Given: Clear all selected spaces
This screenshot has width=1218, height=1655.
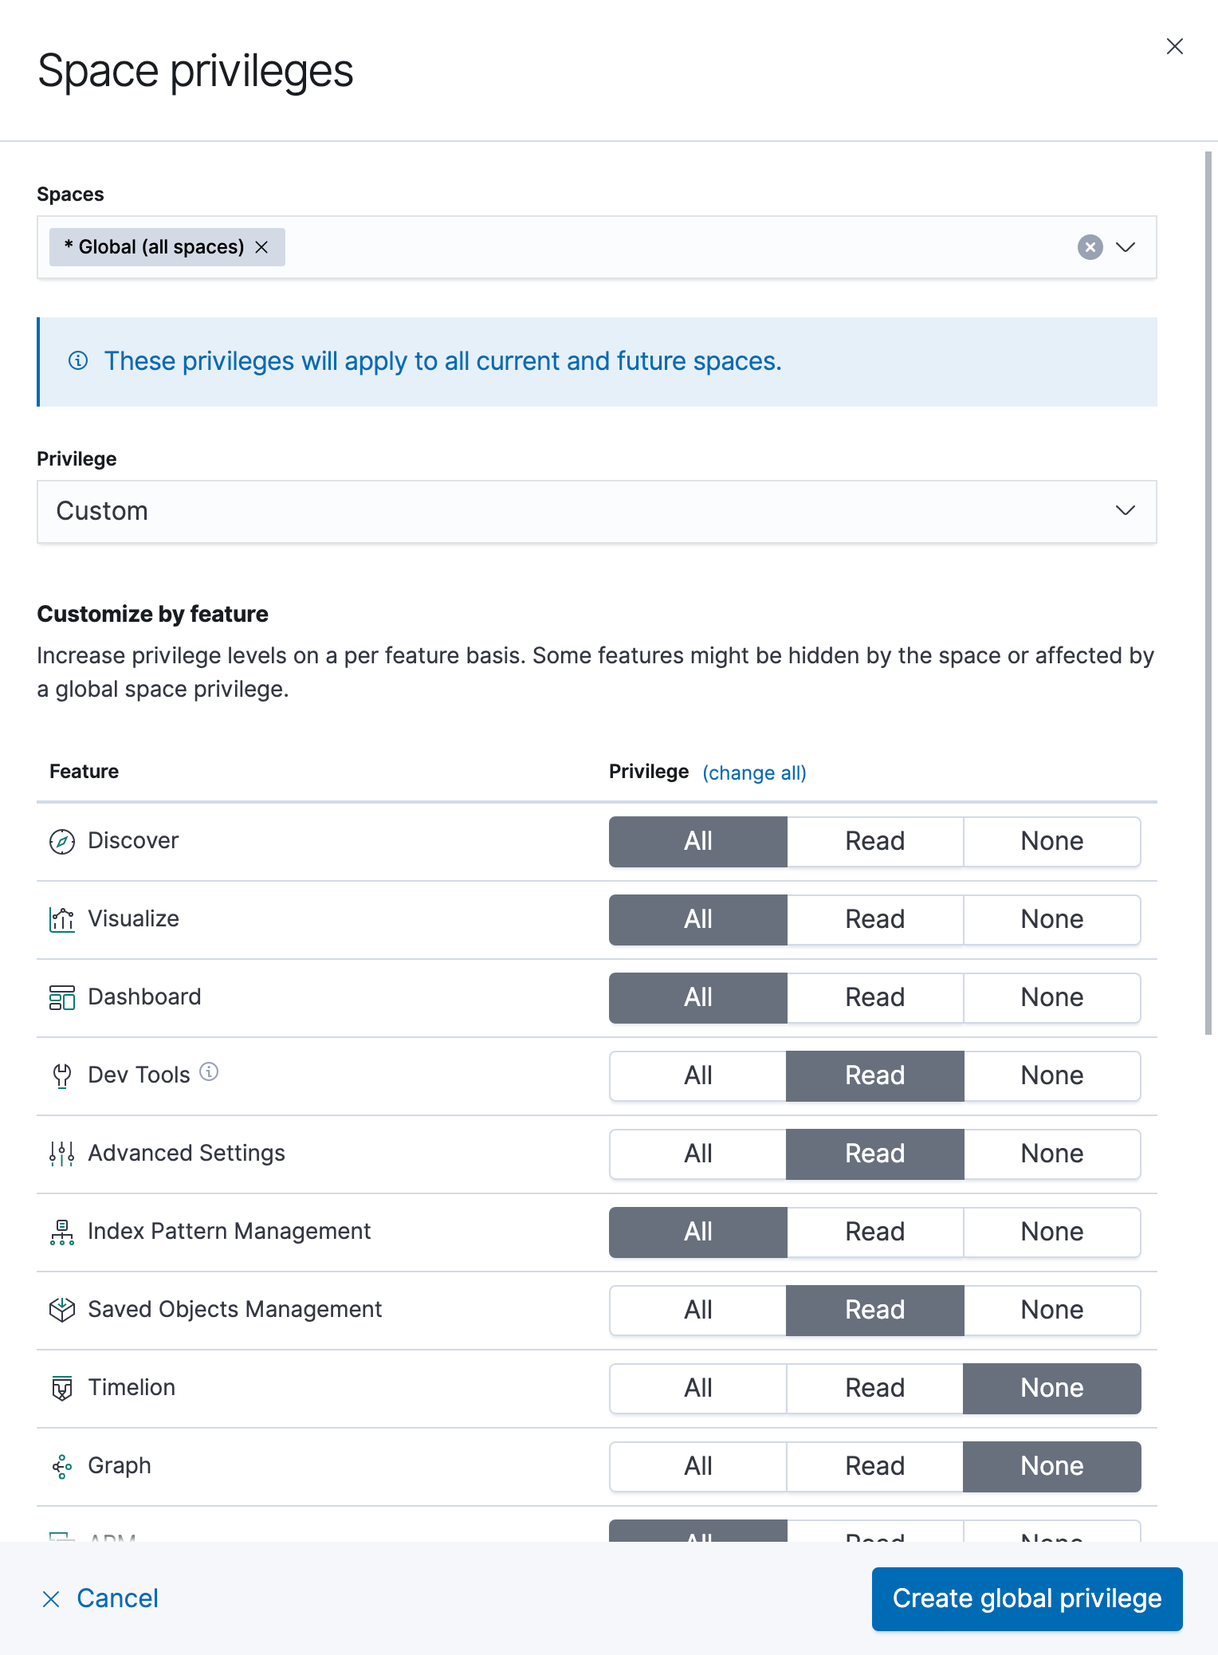Looking at the screenshot, I should point(1090,247).
